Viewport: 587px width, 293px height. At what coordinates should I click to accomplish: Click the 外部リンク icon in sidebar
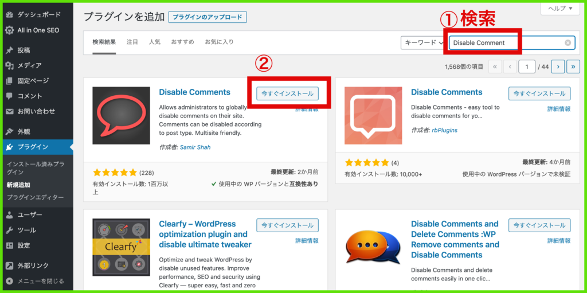click(10, 265)
